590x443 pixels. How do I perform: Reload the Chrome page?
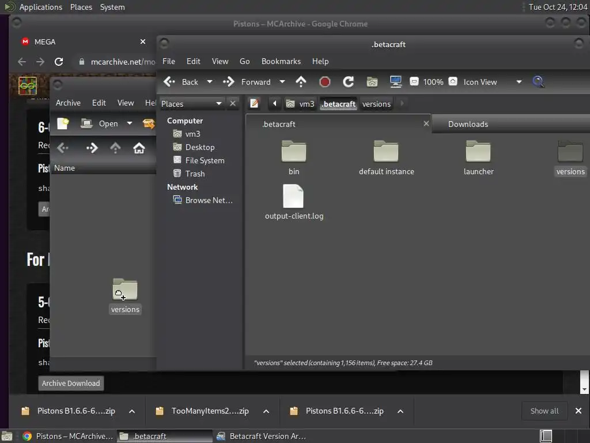pos(59,62)
